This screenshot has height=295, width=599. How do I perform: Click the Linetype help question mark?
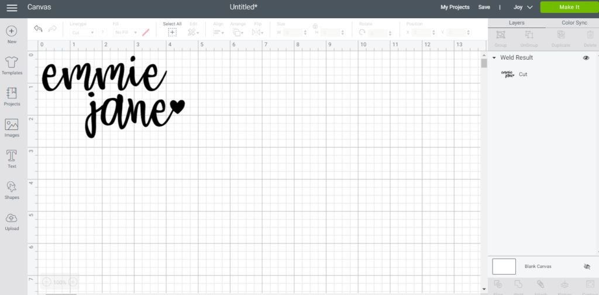[102, 33]
